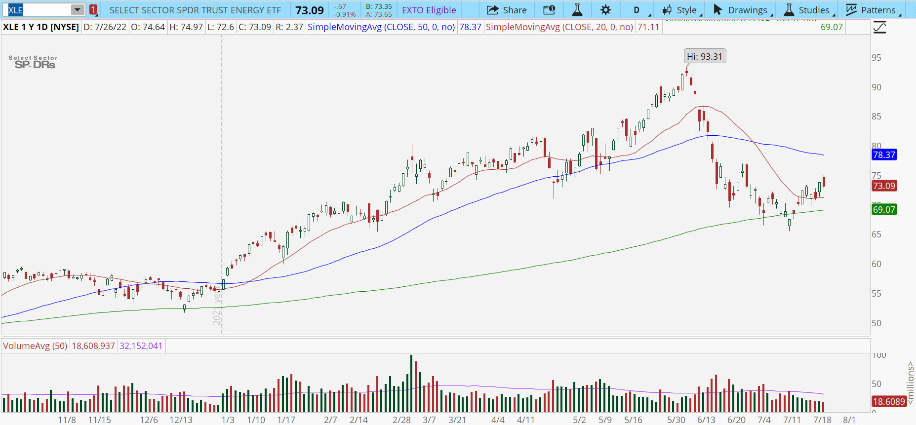Click the large 73.09 last price in toolbar
Viewport: 916px width, 425px height.
pos(310,10)
